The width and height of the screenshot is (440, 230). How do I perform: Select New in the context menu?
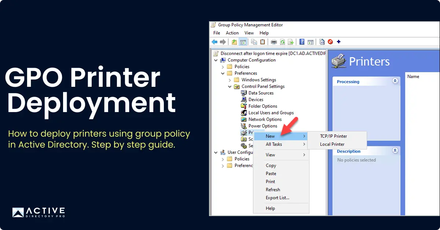281,136
